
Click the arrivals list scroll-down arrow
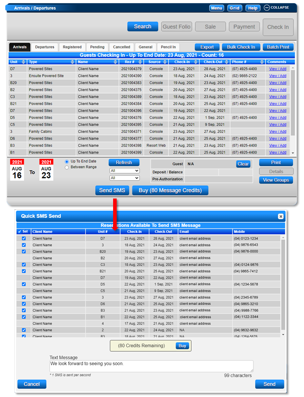coord(293,153)
